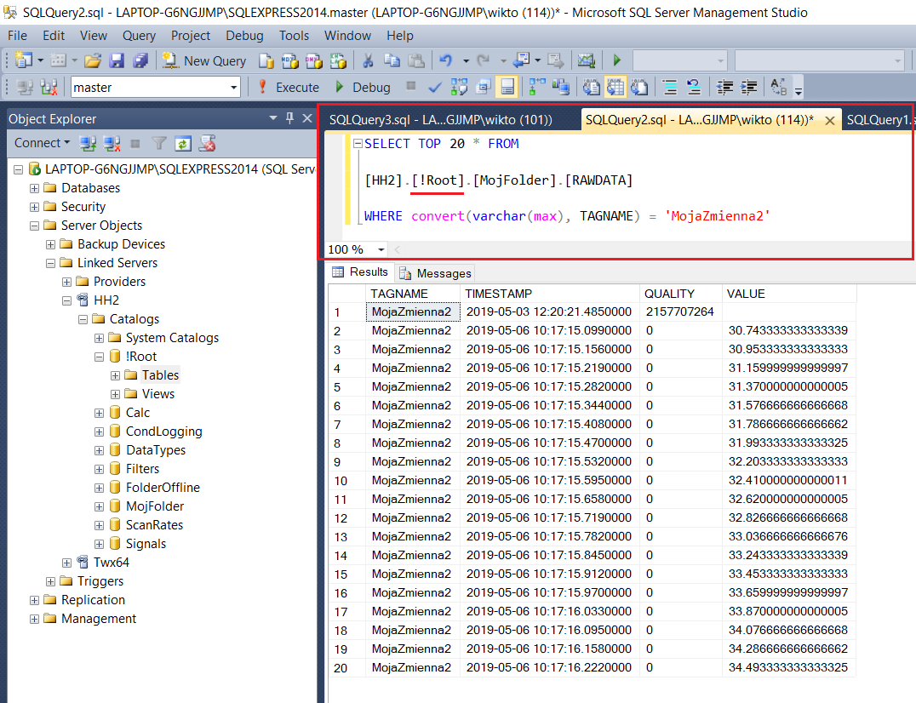
Task: Click the Disconnect icon in Object Explorer
Action: point(110,143)
